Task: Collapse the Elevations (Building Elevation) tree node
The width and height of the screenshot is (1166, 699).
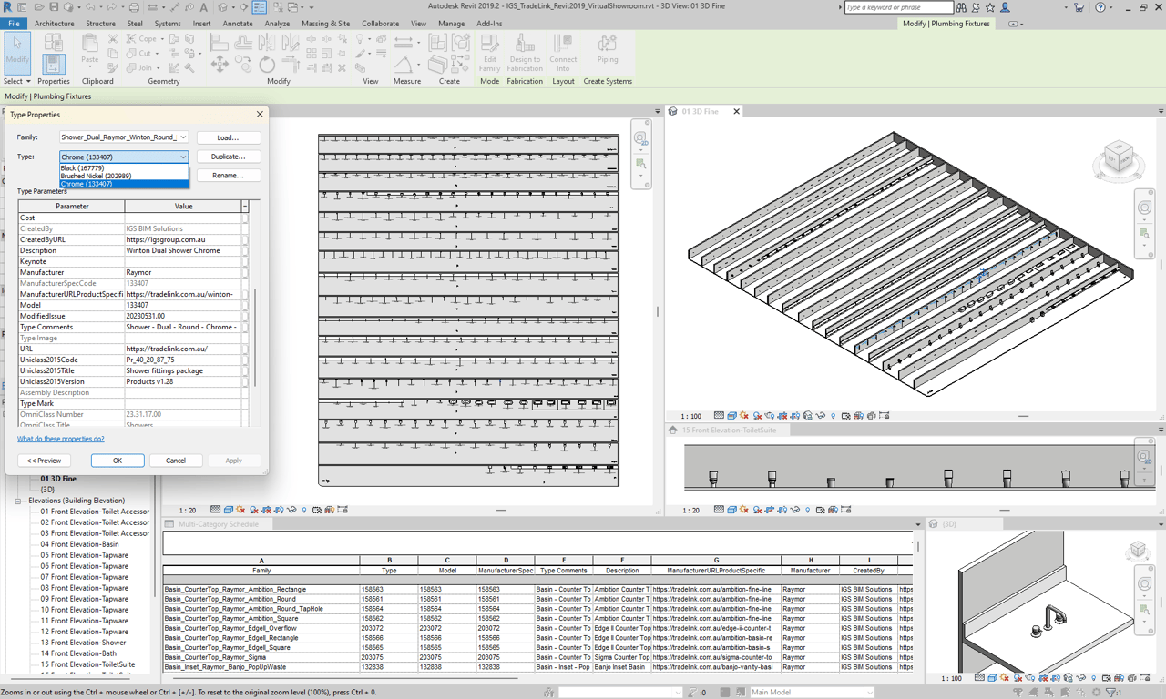Action: click(18, 501)
